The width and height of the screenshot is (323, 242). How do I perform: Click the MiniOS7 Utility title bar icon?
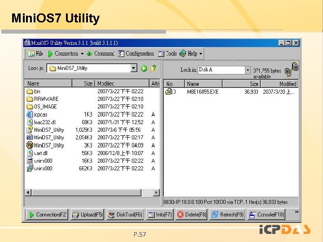pos(27,43)
